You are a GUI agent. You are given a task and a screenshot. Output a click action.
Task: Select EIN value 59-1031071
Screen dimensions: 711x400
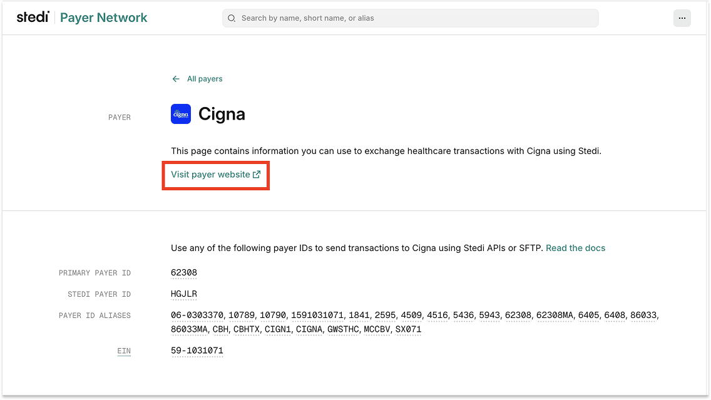coord(197,351)
